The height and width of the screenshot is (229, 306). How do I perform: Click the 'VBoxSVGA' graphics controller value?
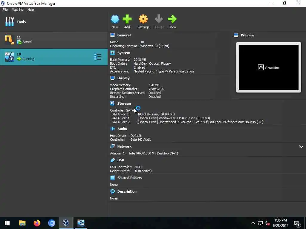(x=156, y=89)
